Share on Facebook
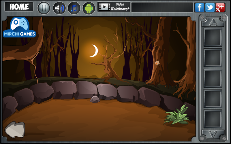 pos(200,7)
